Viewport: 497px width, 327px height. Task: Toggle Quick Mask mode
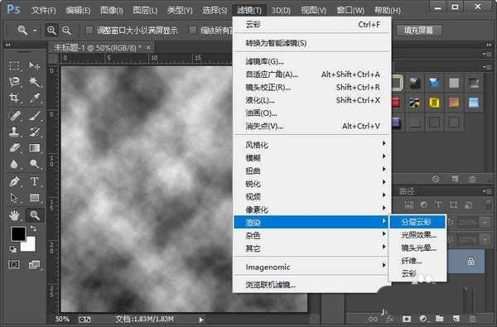click(13, 264)
